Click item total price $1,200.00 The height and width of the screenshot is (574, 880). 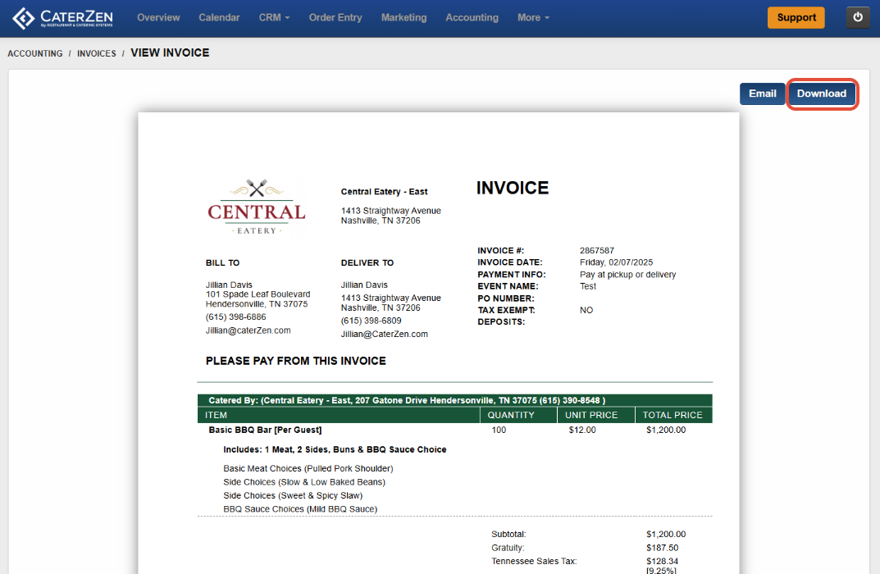666,430
